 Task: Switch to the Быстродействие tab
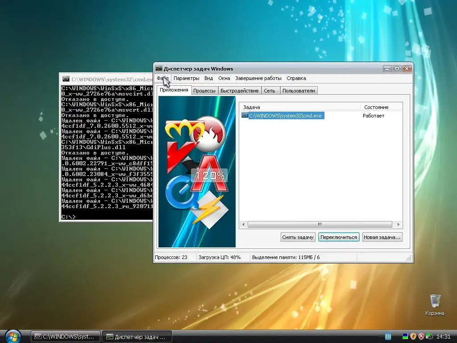click(x=239, y=91)
